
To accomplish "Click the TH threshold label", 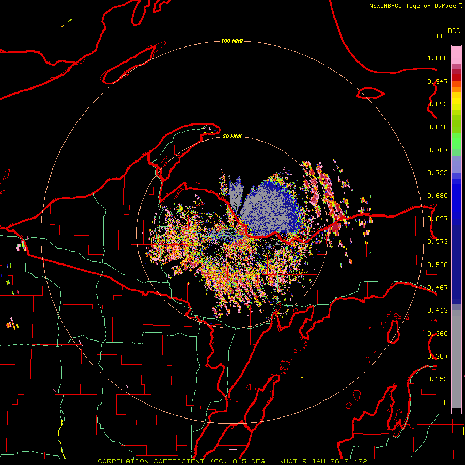I will (x=444, y=402).
